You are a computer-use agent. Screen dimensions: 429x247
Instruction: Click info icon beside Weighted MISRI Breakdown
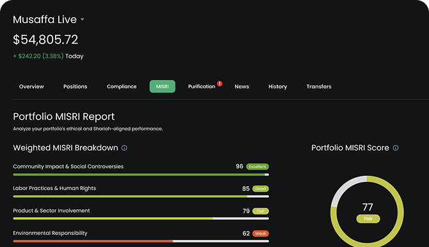tap(124, 148)
